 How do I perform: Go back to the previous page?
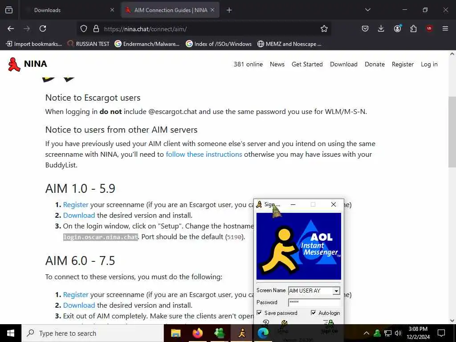(x=11, y=28)
